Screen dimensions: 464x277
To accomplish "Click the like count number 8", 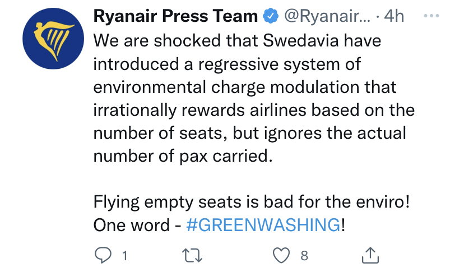I will pyautogui.click(x=304, y=256).
